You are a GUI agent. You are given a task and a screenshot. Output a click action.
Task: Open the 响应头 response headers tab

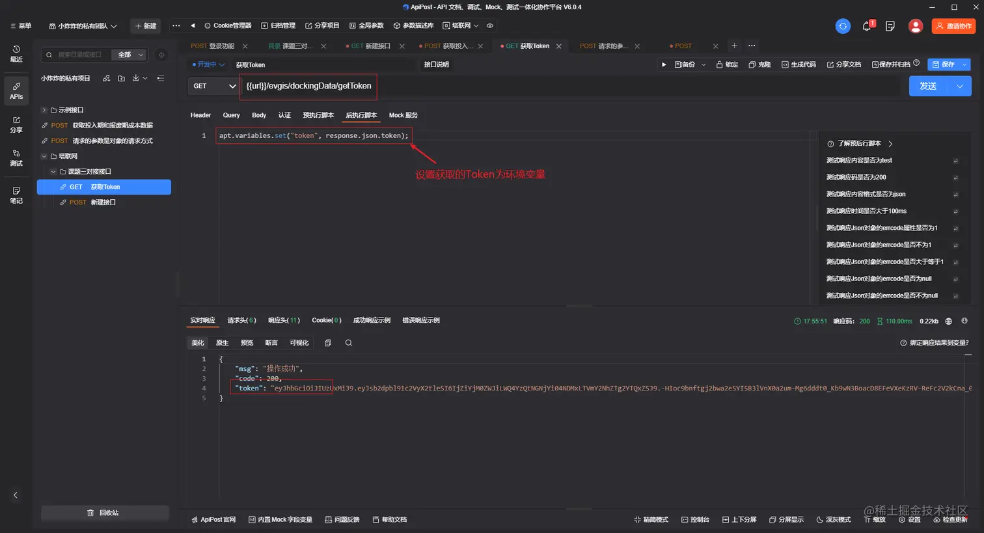(284, 321)
